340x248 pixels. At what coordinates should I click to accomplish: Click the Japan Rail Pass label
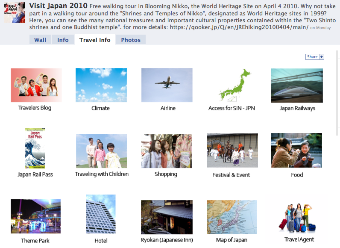(35, 174)
